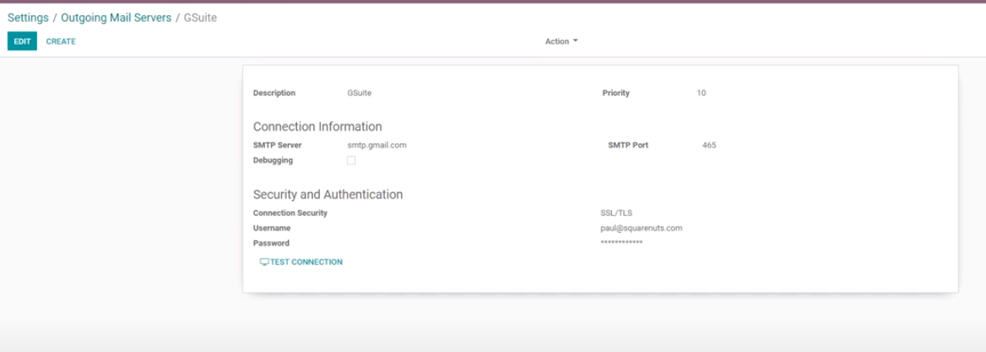
Task: Click the Priority field label
Action: tap(615, 93)
